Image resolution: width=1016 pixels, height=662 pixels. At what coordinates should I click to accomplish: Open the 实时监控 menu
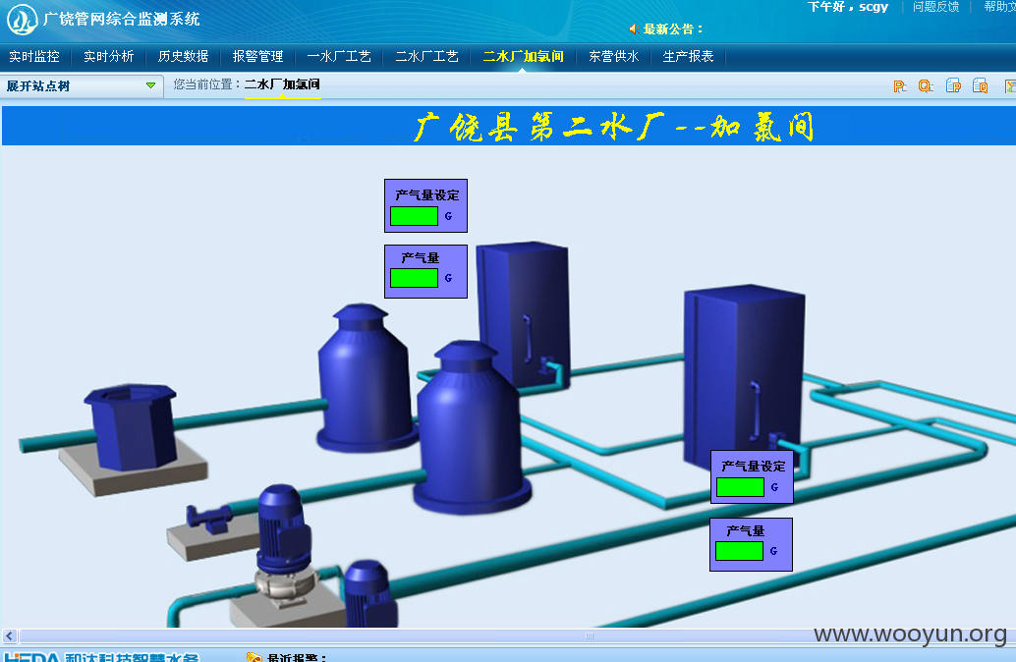pyautogui.click(x=34, y=56)
